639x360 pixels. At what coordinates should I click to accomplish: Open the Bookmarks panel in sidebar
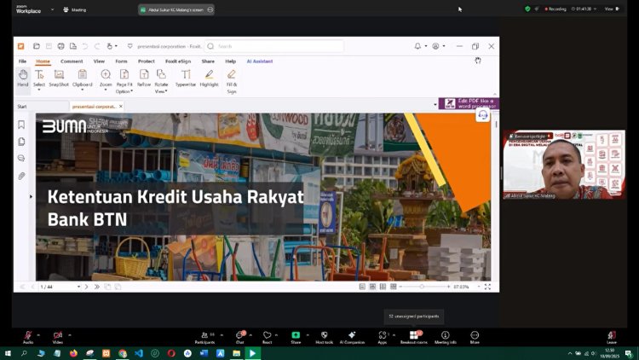(21, 125)
